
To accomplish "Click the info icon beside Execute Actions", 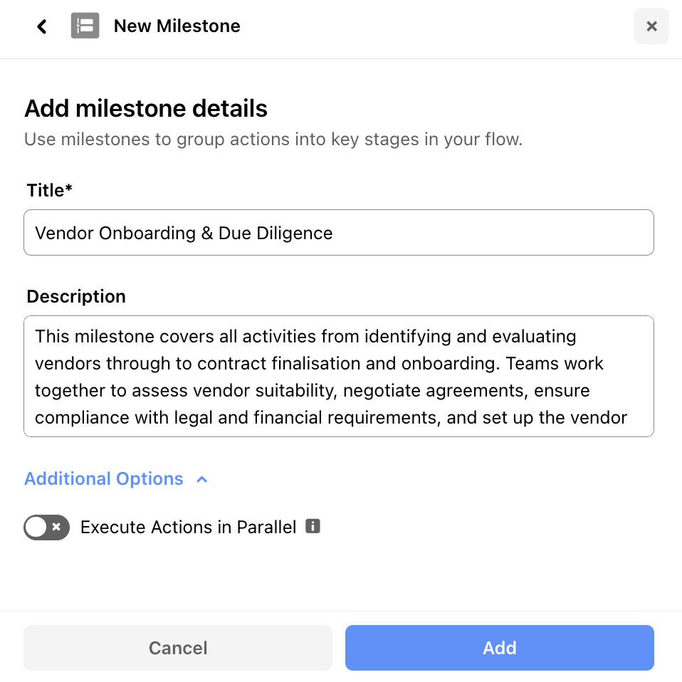I will point(313,526).
